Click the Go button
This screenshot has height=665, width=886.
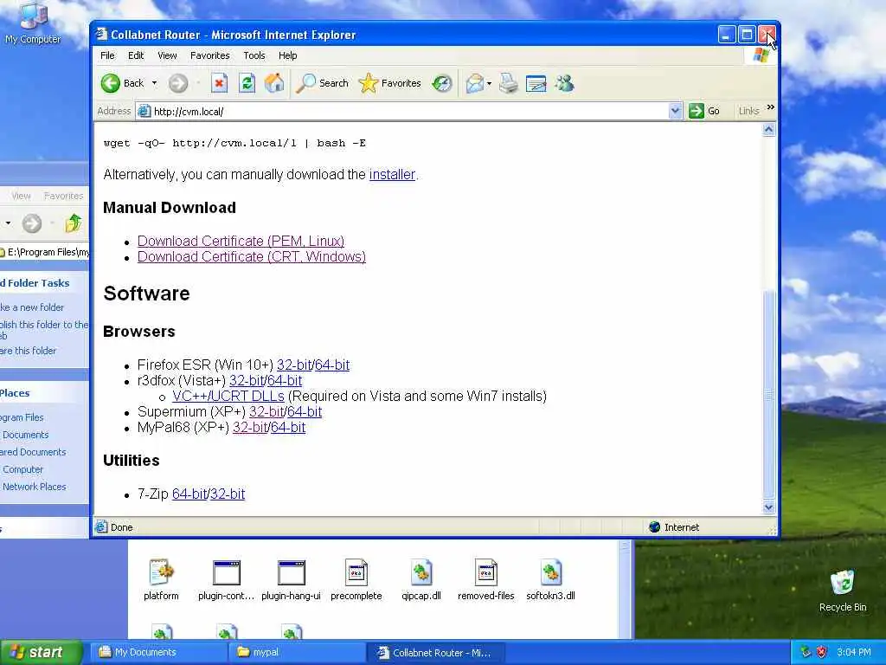click(x=704, y=112)
